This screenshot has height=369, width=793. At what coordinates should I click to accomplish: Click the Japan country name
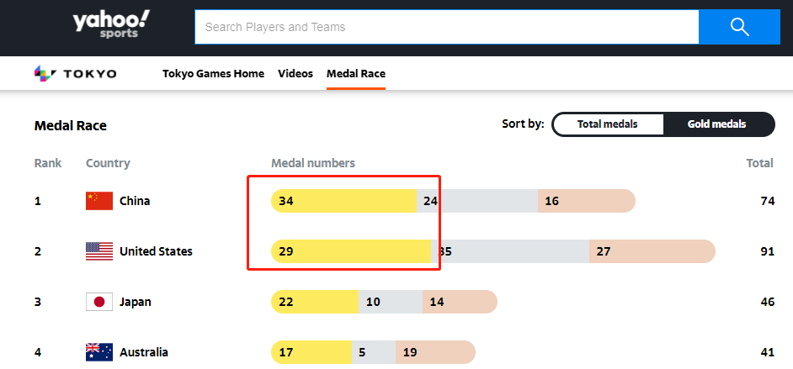point(136,302)
